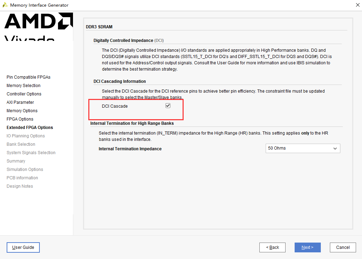Go back with the Back button
Screen dimensions: 362x259
[x=272, y=247]
